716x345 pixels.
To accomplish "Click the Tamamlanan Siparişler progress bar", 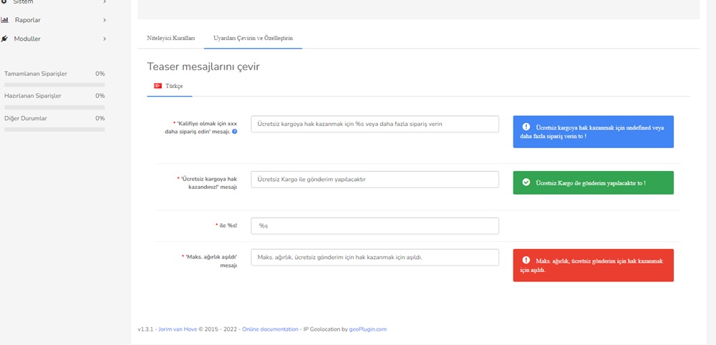I will click(54, 85).
